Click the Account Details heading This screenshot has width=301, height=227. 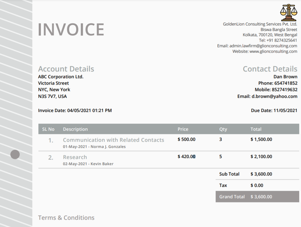pos(66,69)
